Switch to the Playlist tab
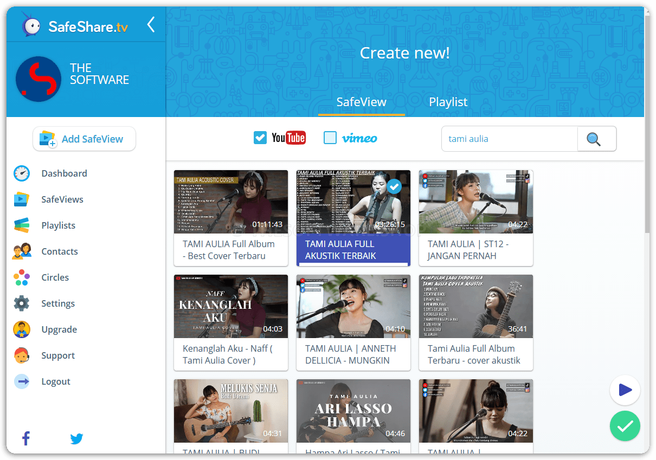 [x=448, y=102]
